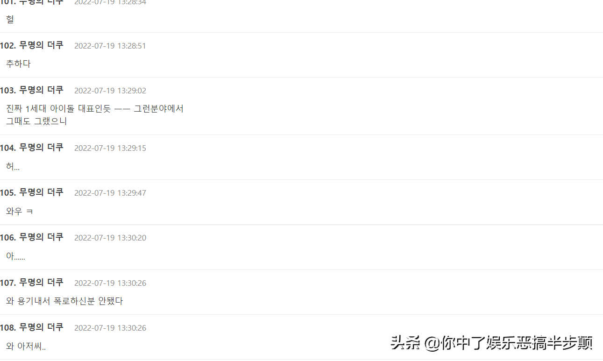The height and width of the screenshot is (361, 603).
Task: Click timestamp 2022-07-19 13:29:02
Action: pos(110,91)
